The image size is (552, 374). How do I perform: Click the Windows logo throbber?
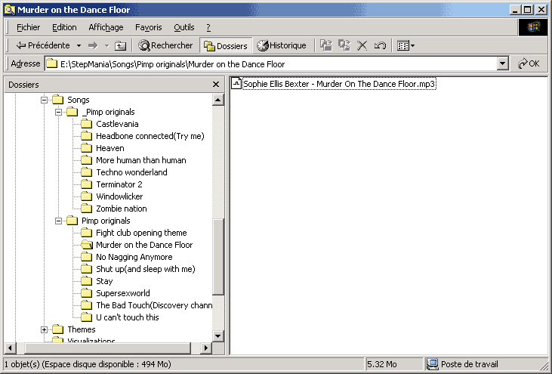click(x=532, y=27)
